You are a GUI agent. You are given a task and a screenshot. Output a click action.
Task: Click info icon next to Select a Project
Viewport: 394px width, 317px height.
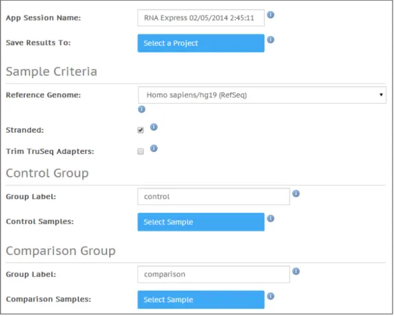(x=270, y=39)
